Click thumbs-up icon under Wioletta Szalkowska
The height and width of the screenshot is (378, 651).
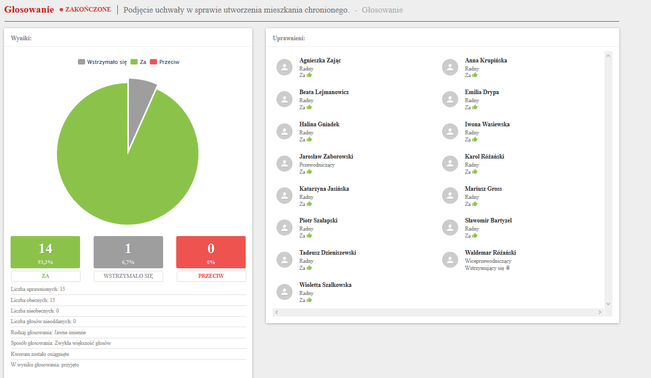[309, 300]
